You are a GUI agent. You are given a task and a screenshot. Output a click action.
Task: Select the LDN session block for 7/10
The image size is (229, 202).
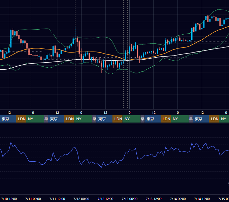(x=21, y=119)
